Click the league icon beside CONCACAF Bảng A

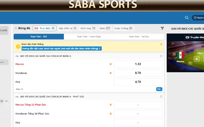pyautogui.click(x=17, y=56)
